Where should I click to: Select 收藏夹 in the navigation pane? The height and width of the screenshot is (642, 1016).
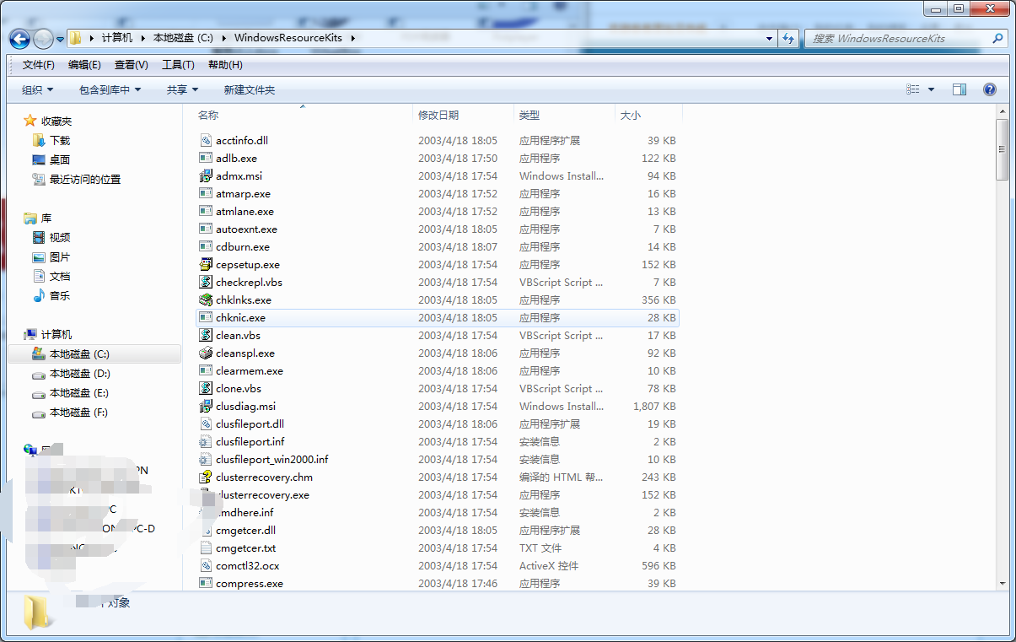point(56,121)
